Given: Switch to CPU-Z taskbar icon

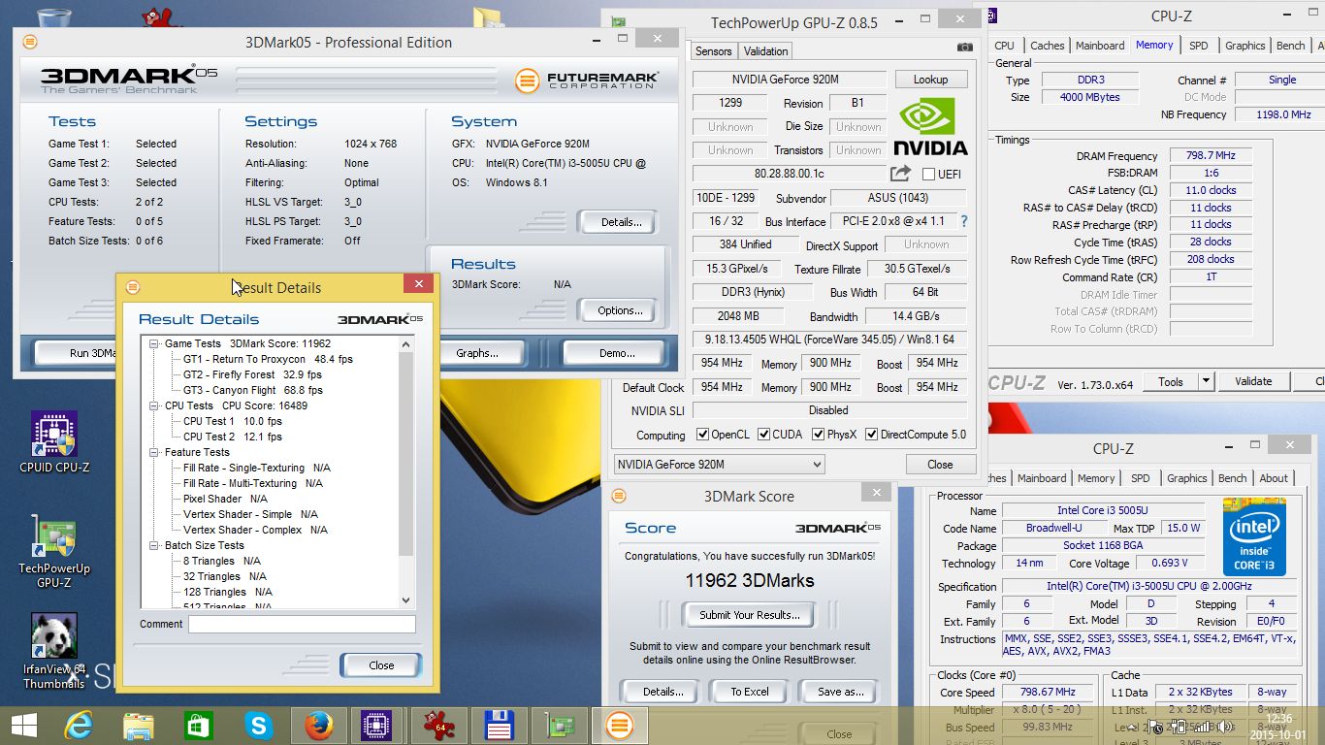Looking at the screenshot, I should pos(375,725).
